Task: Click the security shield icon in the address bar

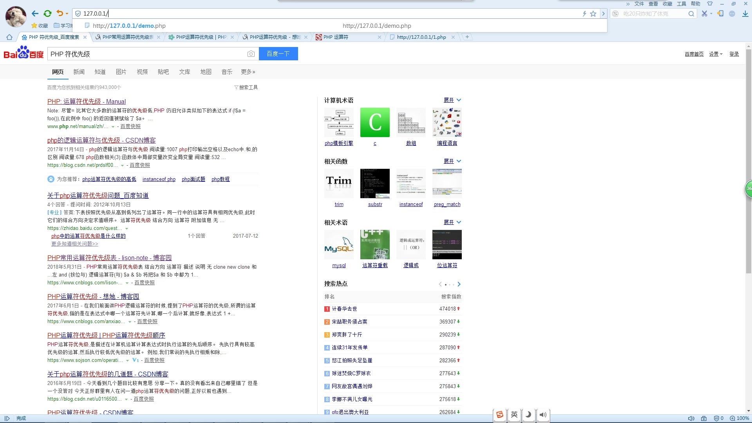Action: pyautogui.click(x=78, y=14)
